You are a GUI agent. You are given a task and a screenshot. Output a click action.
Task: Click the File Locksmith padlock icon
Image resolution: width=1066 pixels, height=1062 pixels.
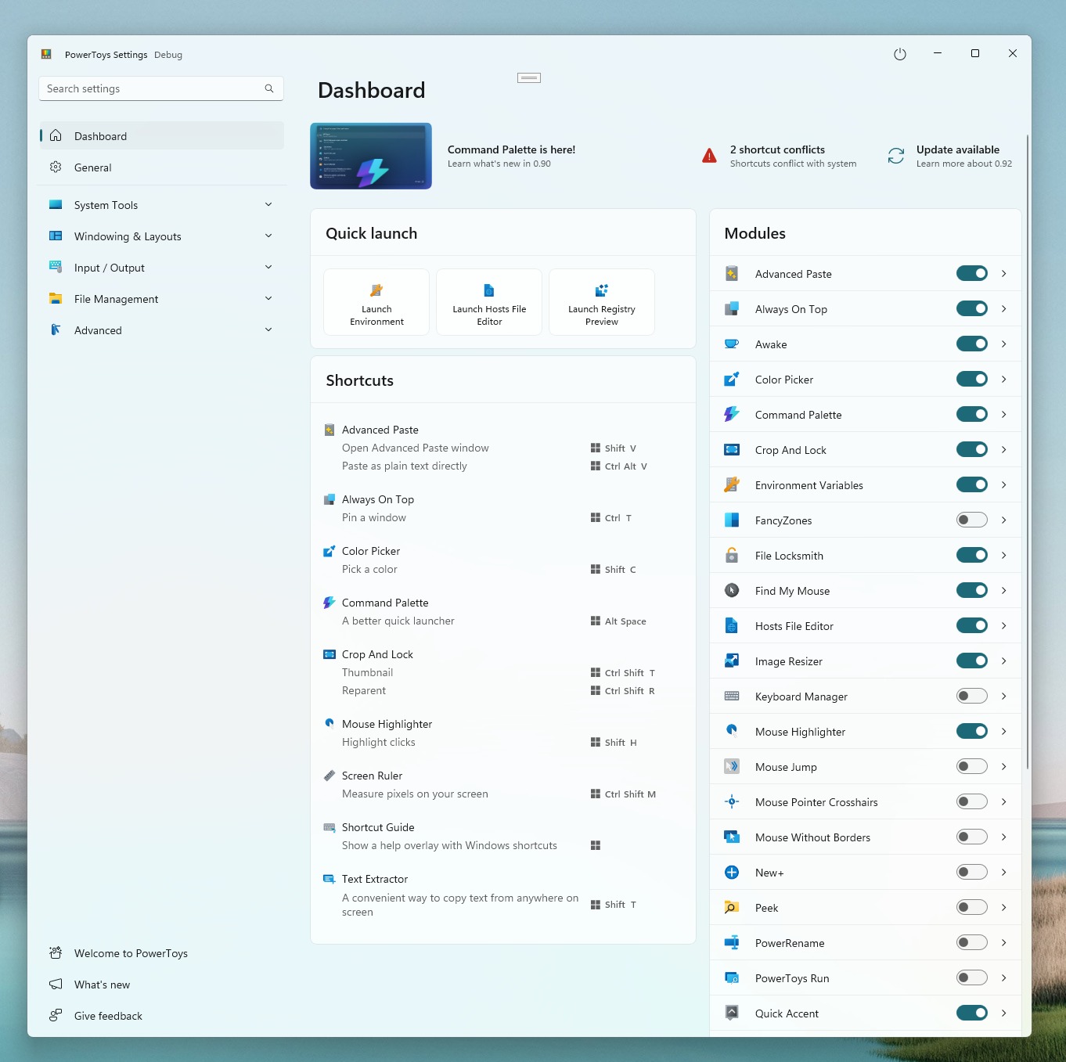click(x=732, y=555)
